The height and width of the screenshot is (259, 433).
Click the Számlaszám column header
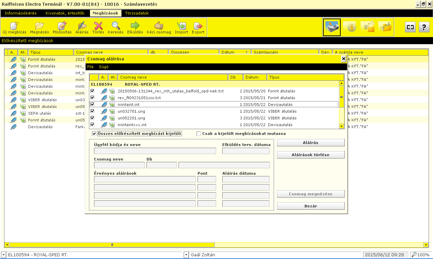285,52
